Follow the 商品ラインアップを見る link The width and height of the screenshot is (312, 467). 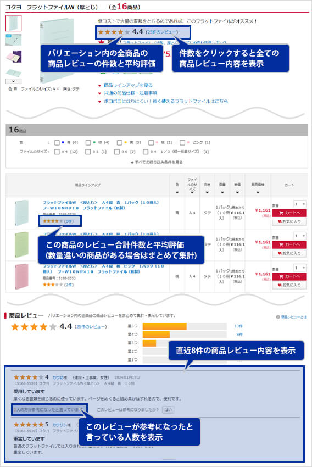point(128,85)
